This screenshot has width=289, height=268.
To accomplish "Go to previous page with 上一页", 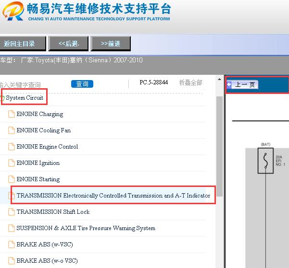I will pos(242,84).
